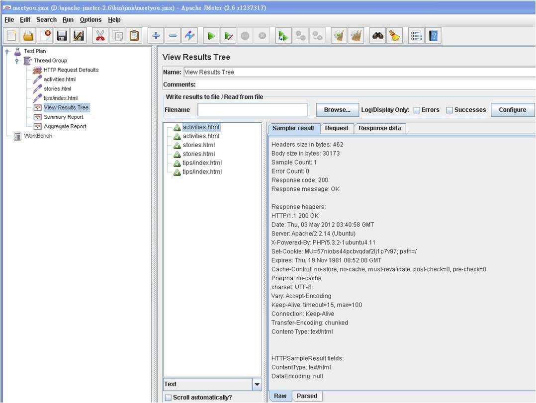Open a test plan with folder icon
The image size is (536, 403).
tap(28, 35)
